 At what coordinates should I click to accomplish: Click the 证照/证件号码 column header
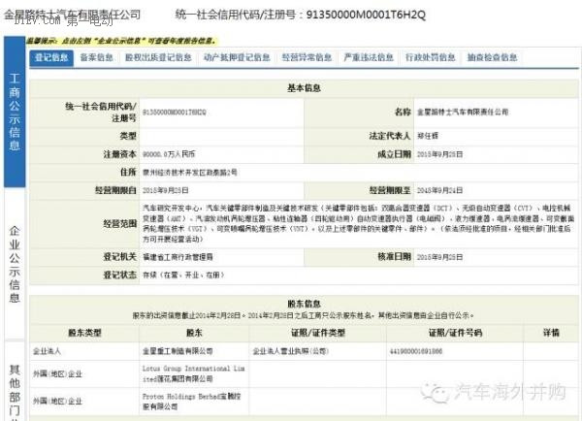(456, 333)
